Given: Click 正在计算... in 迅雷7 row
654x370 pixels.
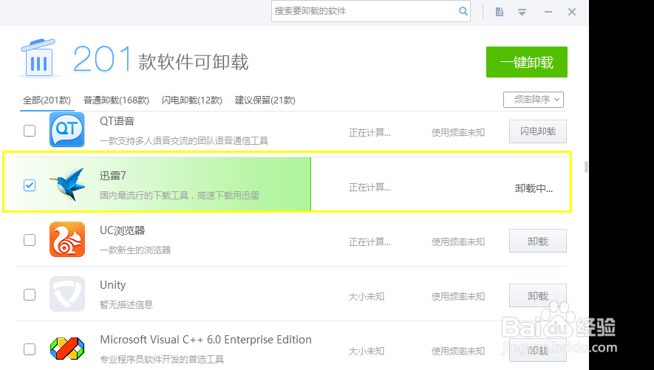Looking at the screenshot, I should [x=369, y=187].
